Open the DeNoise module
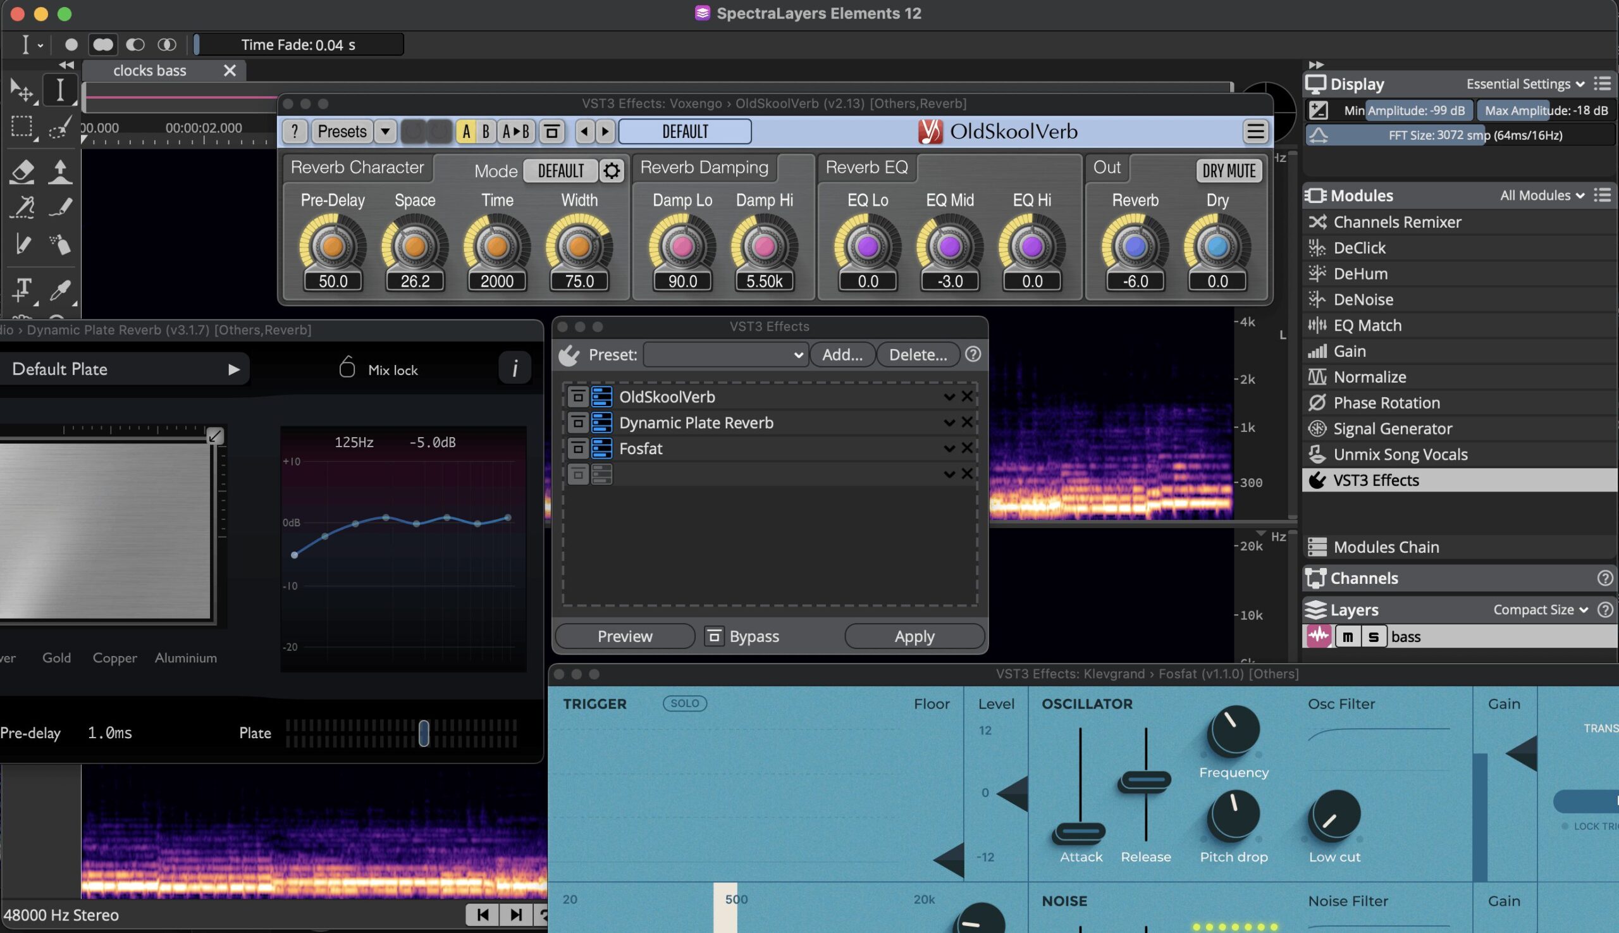 [1460, 299]
